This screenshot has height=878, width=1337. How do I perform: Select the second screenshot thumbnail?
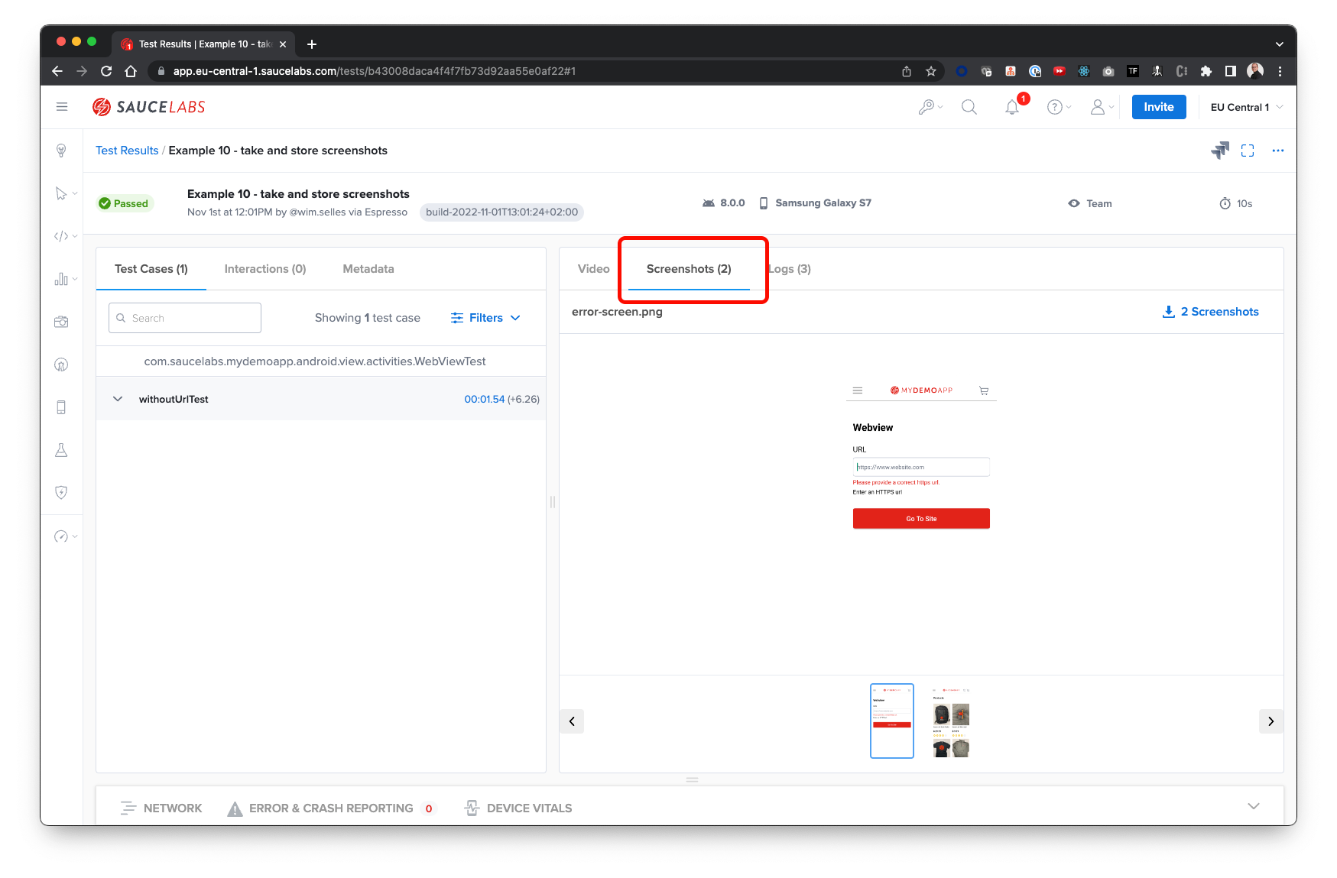[949, 721]
